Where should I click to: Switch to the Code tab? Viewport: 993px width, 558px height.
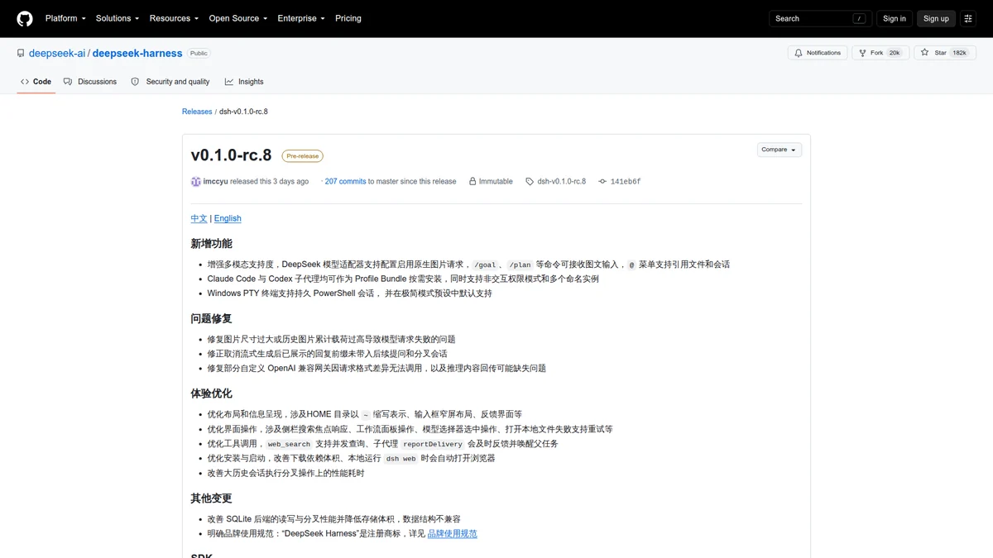pyautogui.click(x=36, y=82)
